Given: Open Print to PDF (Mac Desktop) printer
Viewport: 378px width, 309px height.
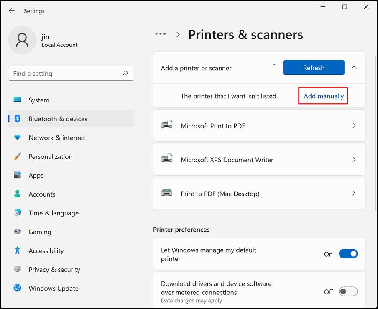Looking at the screenshot, I should point(354,194).
